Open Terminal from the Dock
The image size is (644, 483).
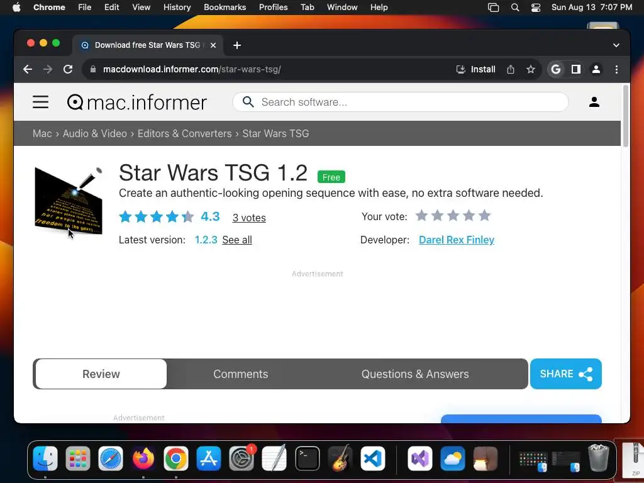tap(307, 458)
